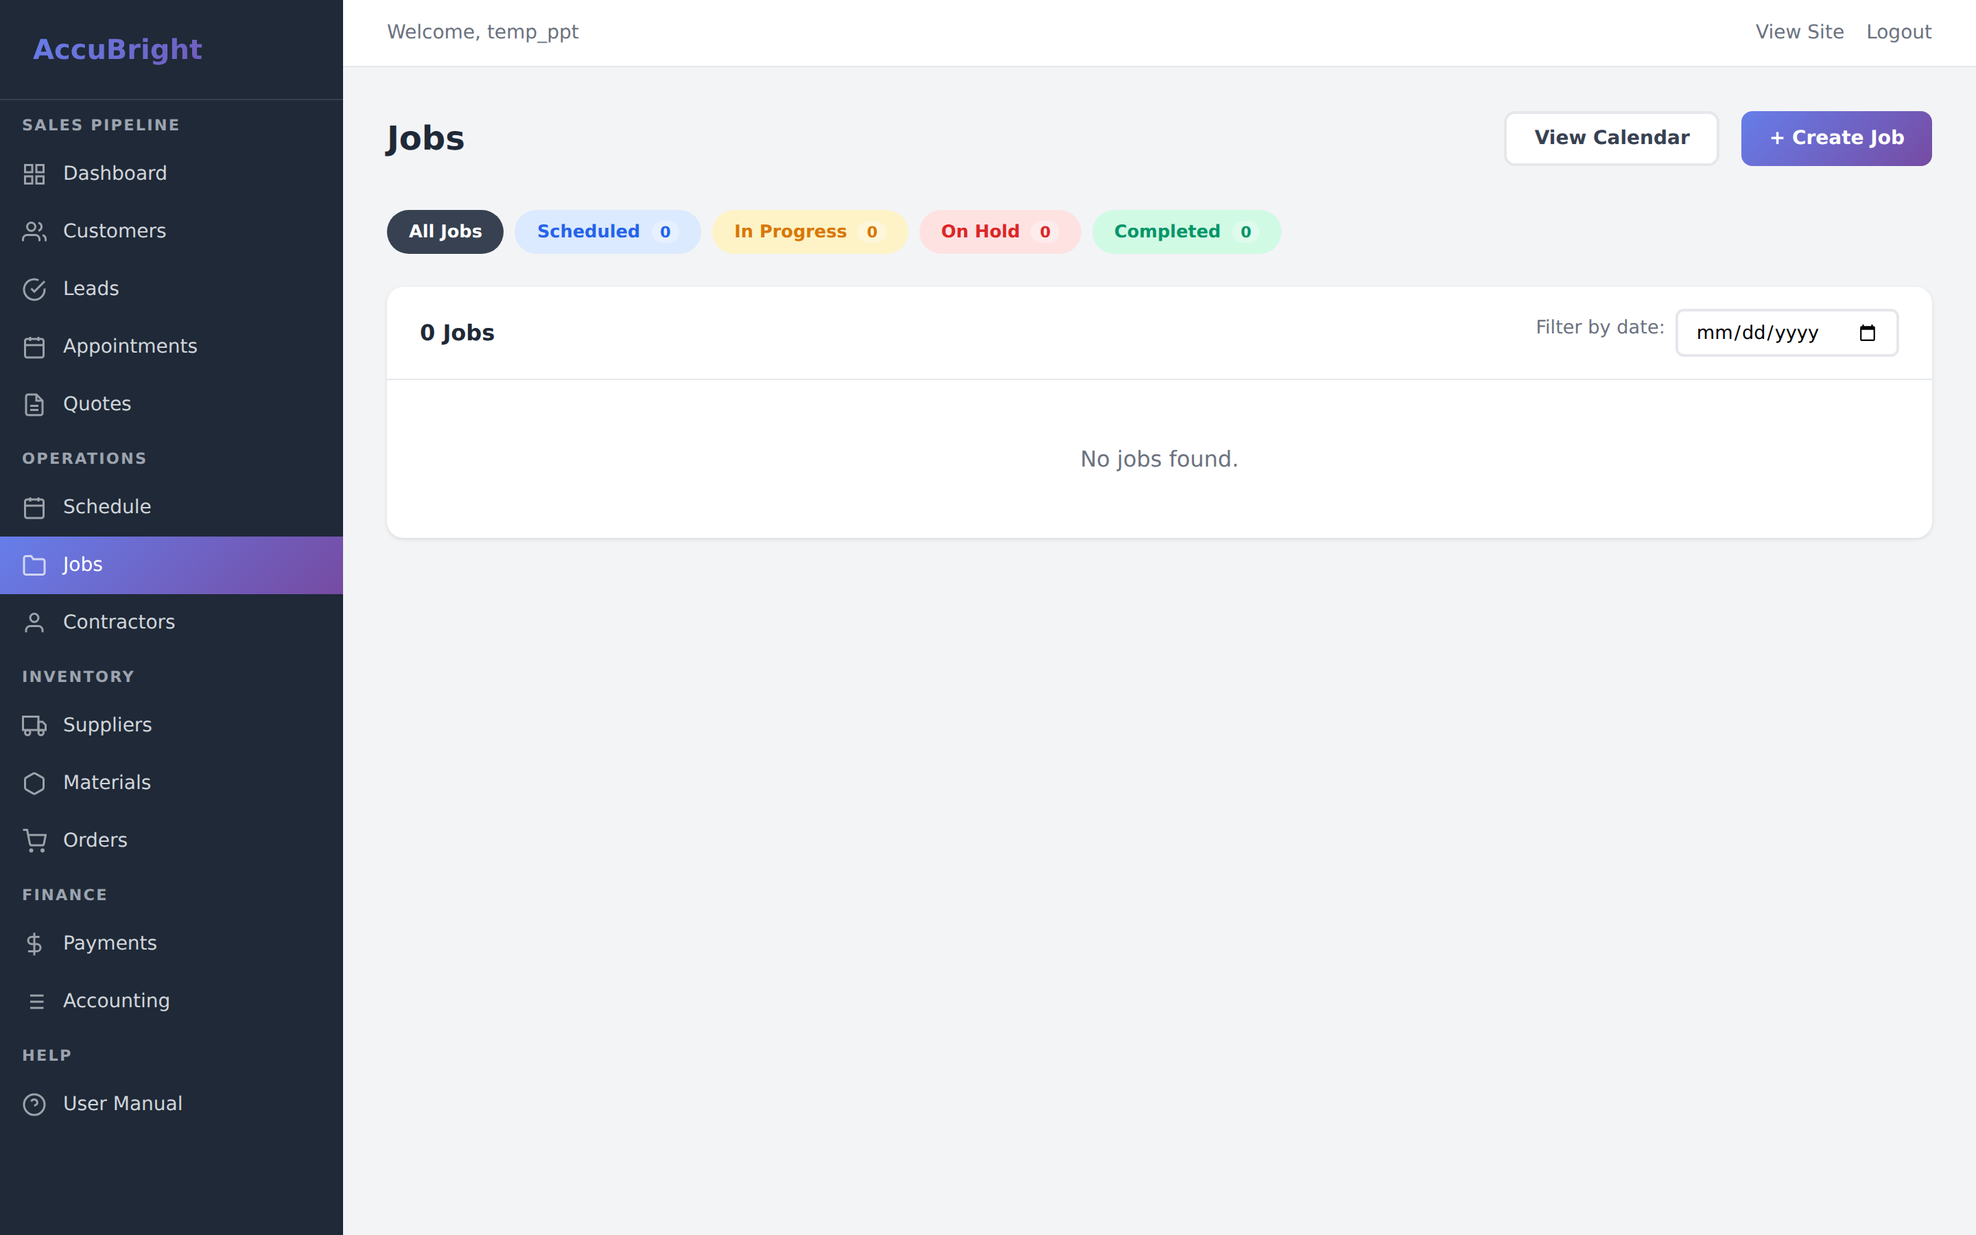
Task: Toggle the Completed jobs filter
Action: [1186, 231]
